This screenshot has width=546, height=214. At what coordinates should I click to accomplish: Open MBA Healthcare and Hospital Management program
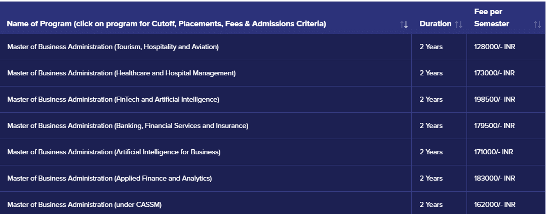[x=122, y=73]
